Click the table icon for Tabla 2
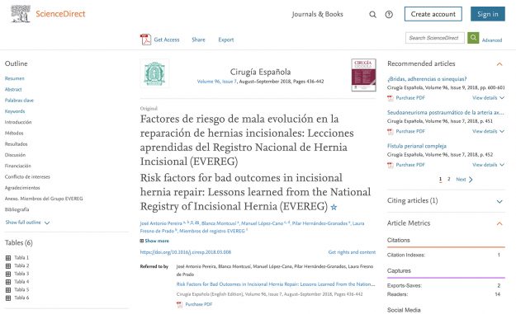Screen dimensions: 516x314 click(8, 265)
